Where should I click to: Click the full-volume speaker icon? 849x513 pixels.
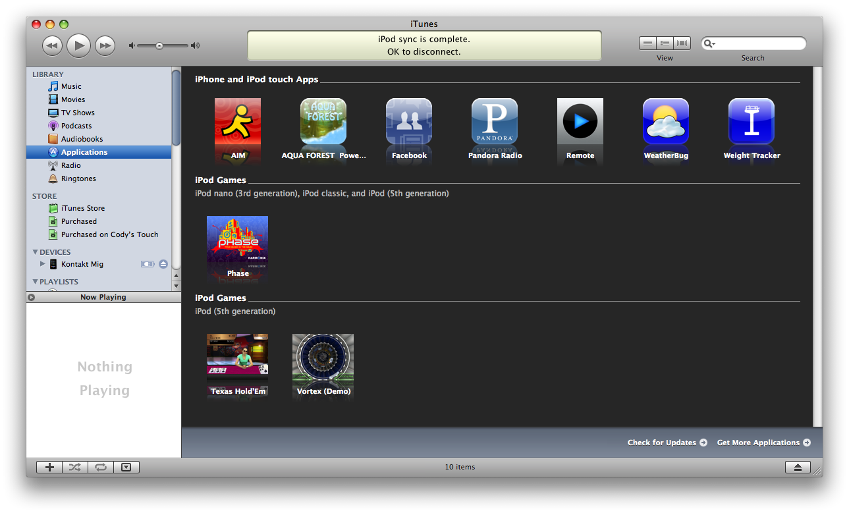point(195,45)
